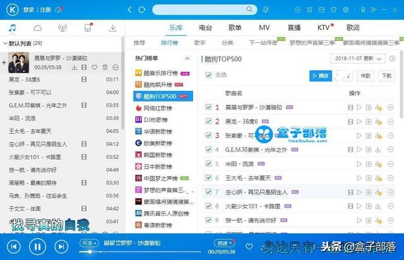Click the 下载 download button

[386, 76]
